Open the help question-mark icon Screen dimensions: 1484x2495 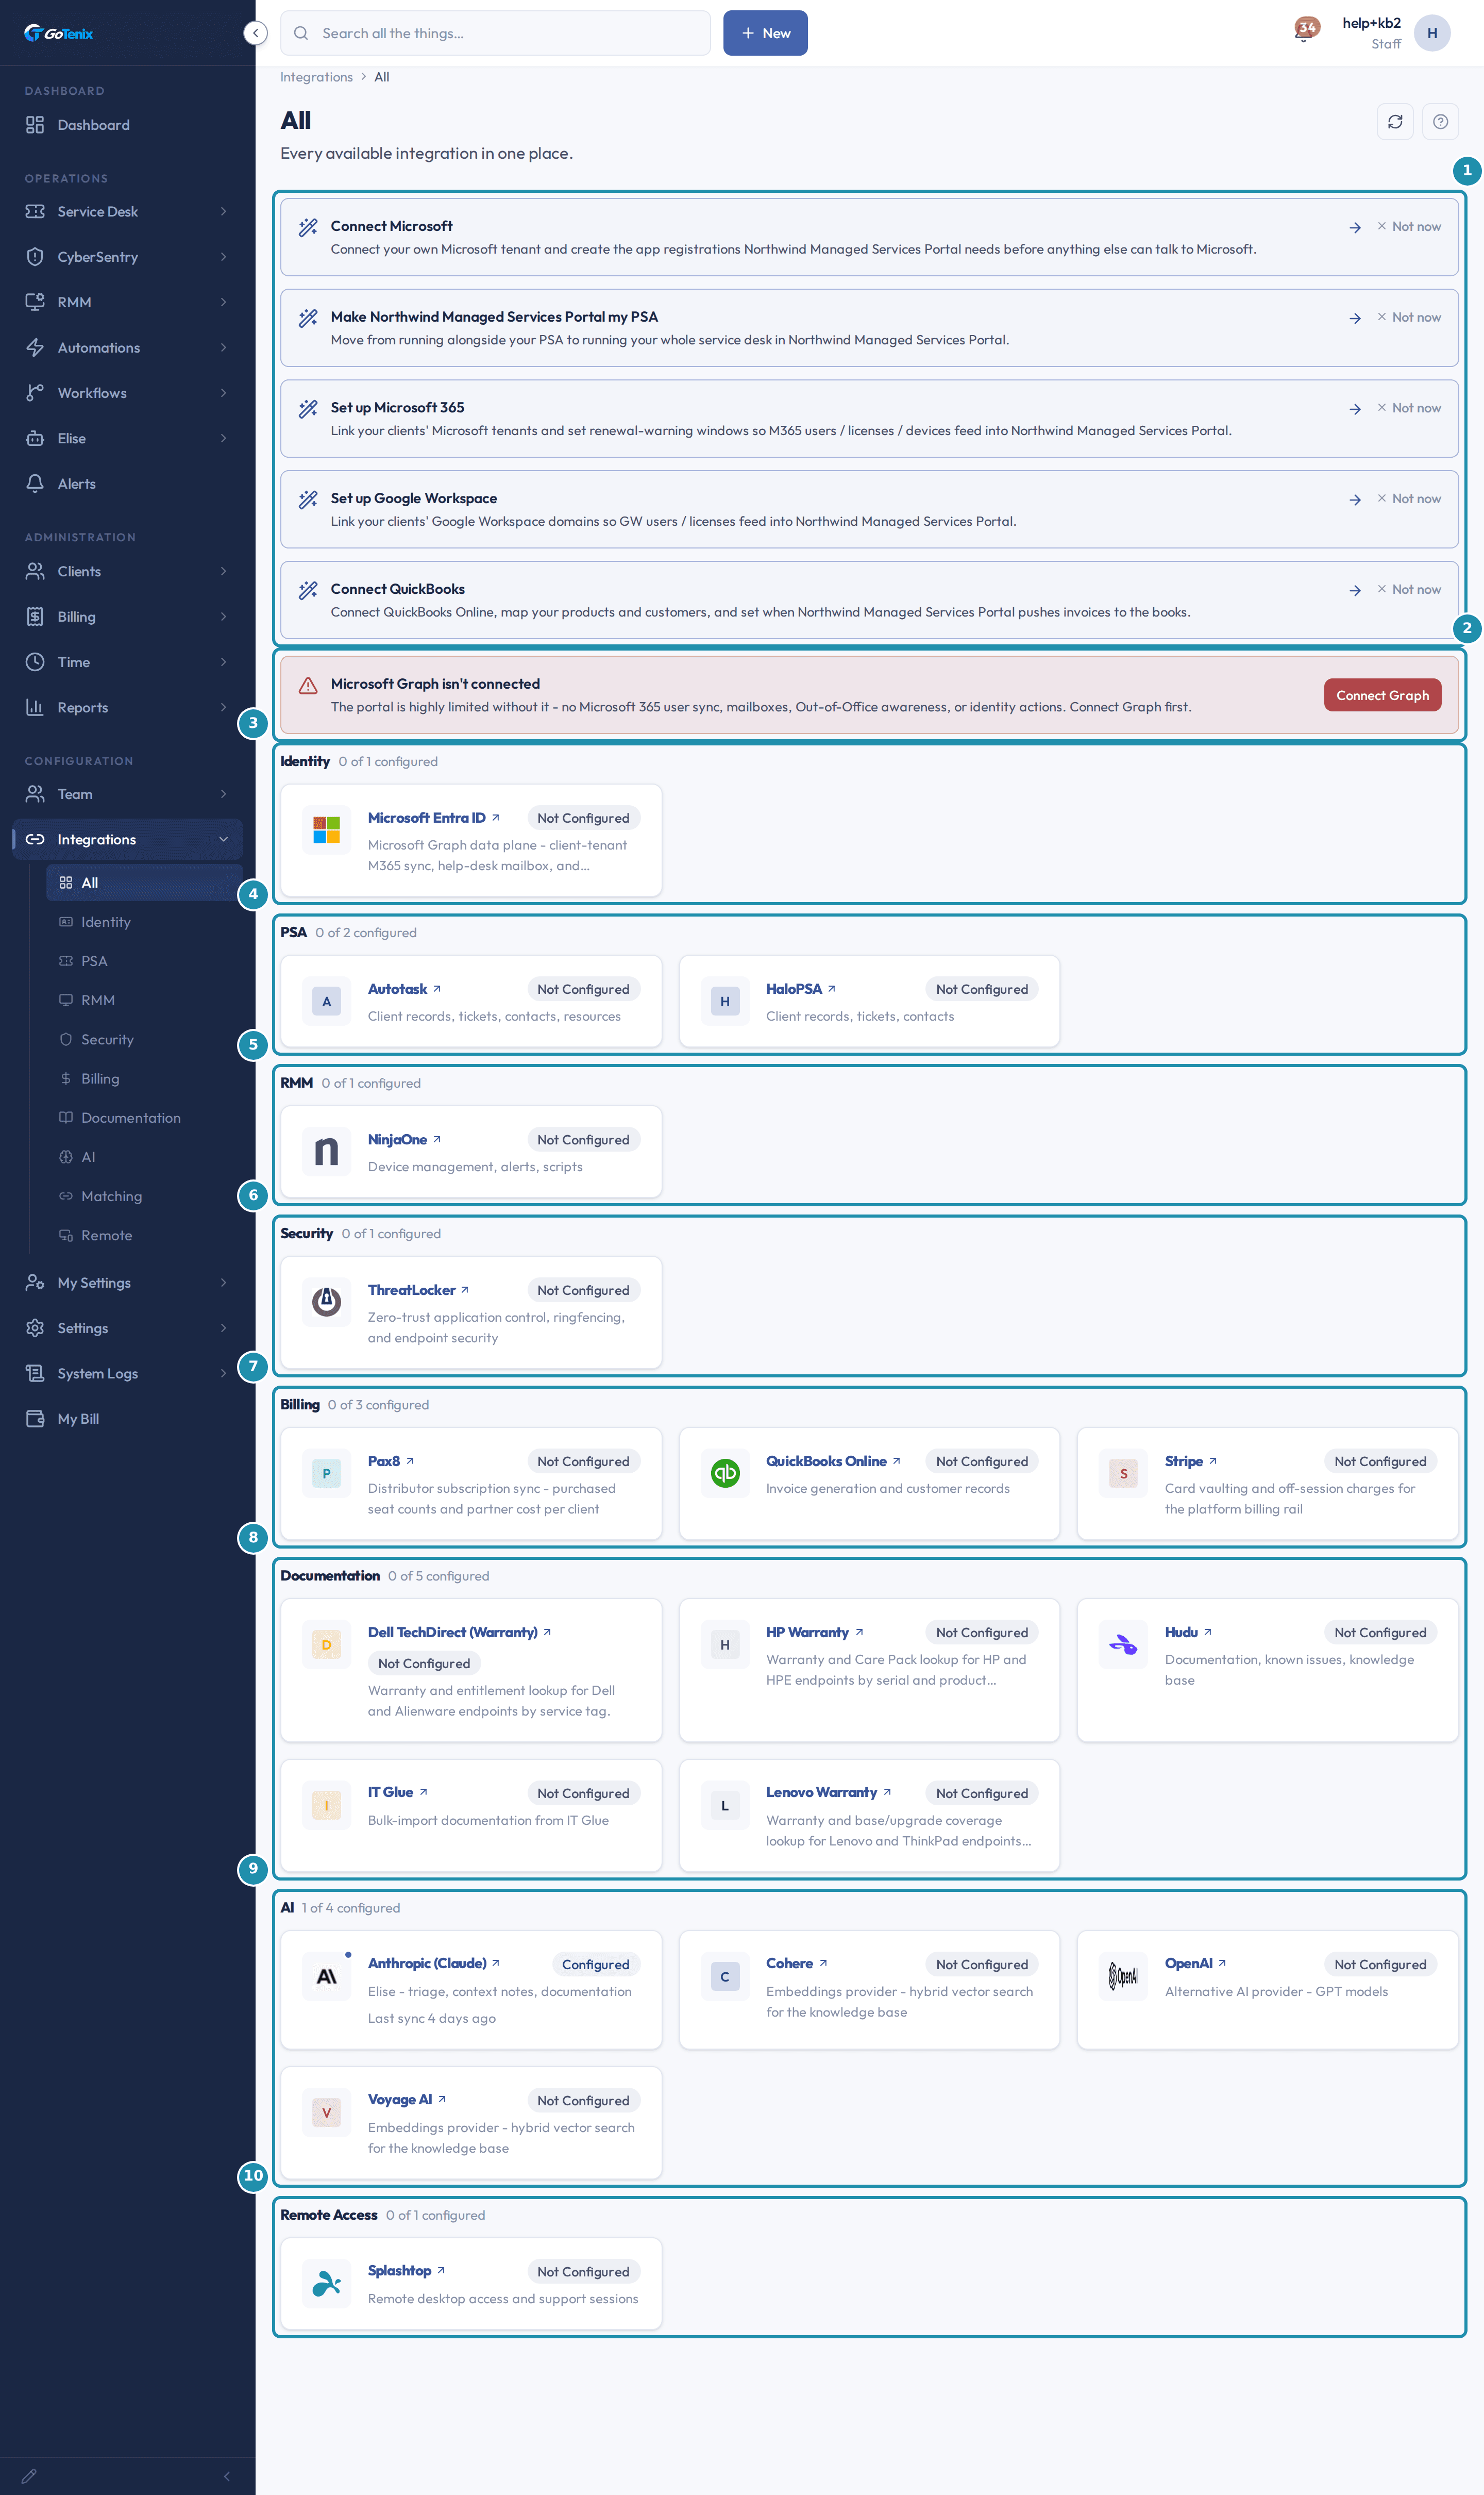[x=1439, y=122]
